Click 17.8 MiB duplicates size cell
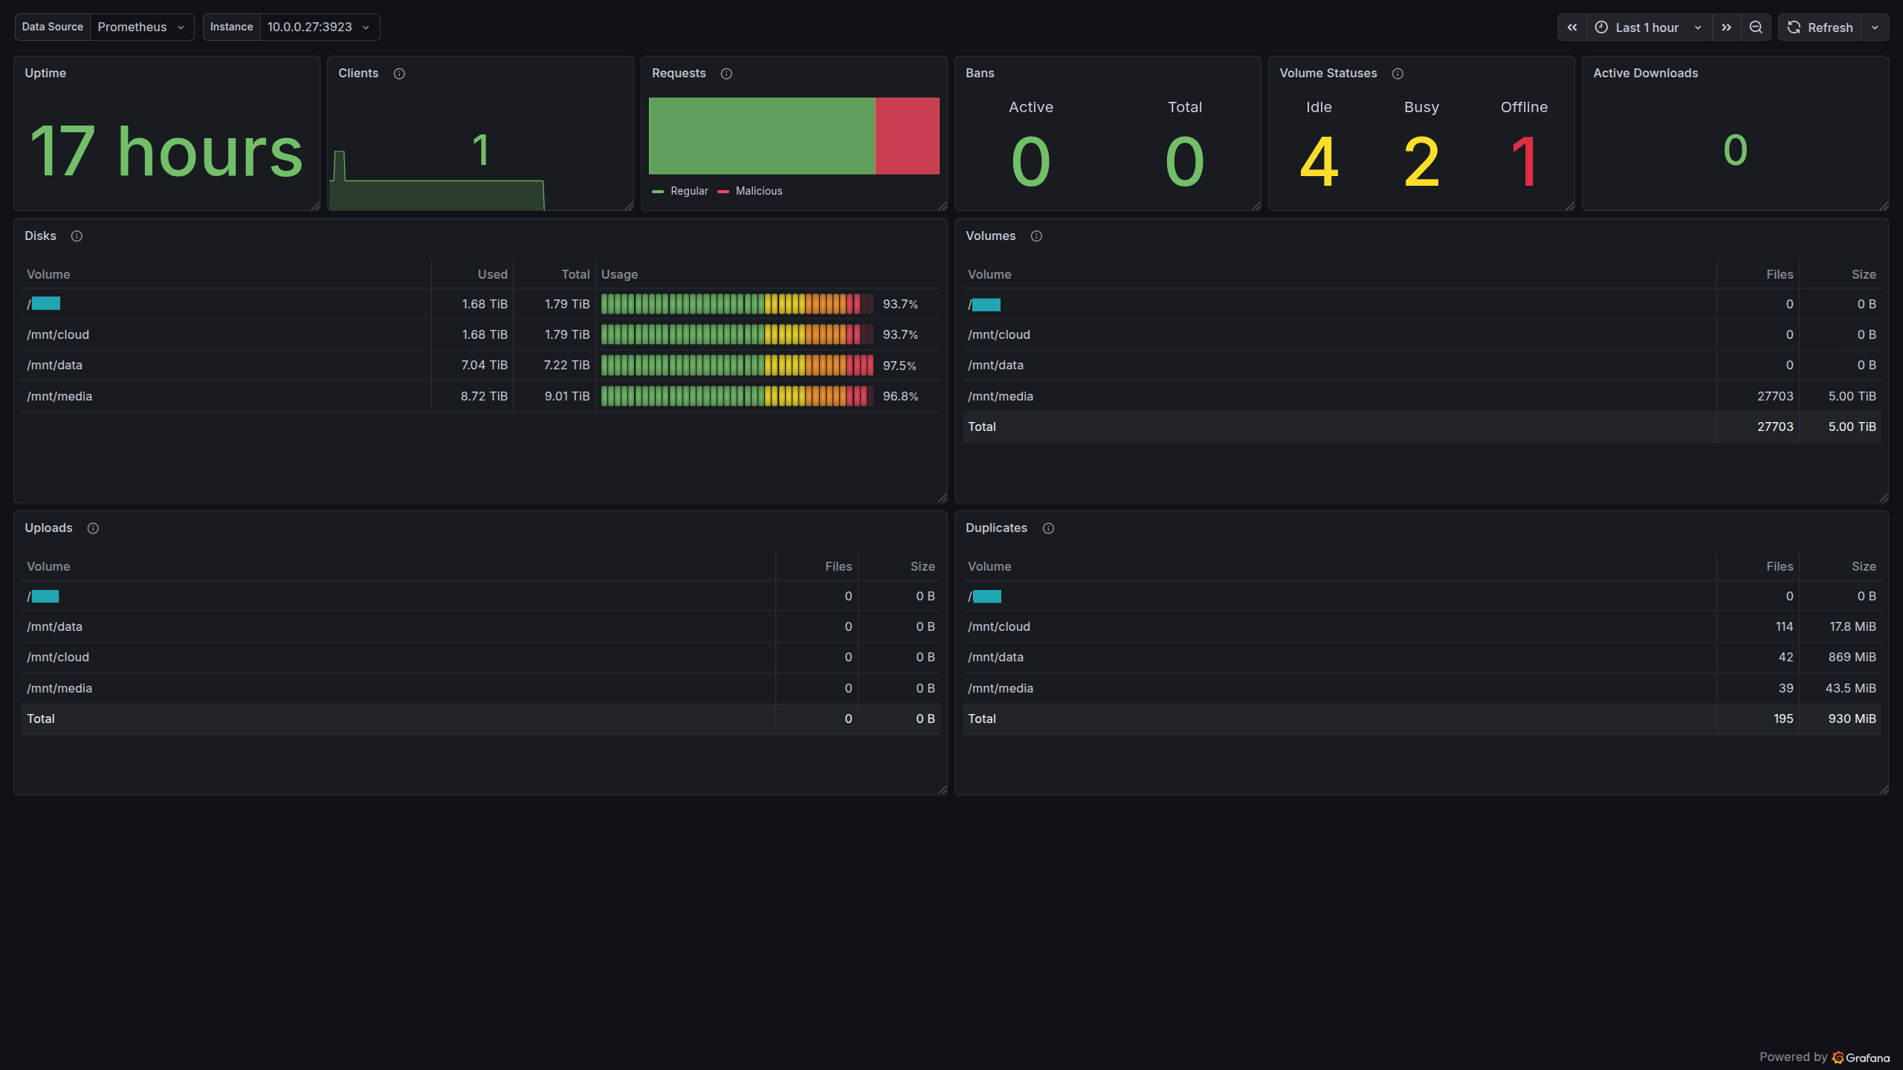 coord(1852,627)
